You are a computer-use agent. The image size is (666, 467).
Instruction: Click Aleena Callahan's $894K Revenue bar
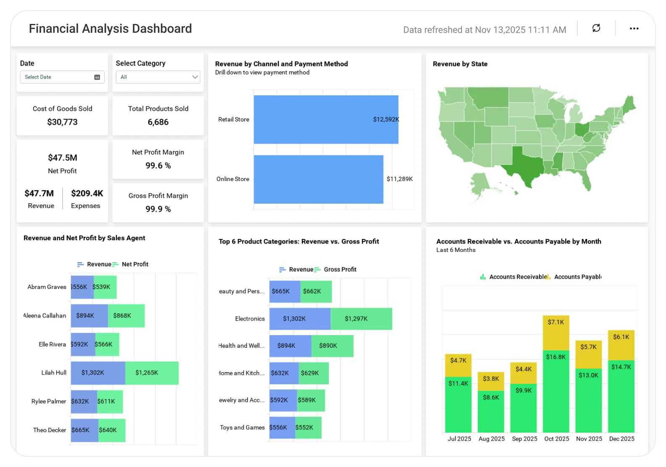(89, 316)
